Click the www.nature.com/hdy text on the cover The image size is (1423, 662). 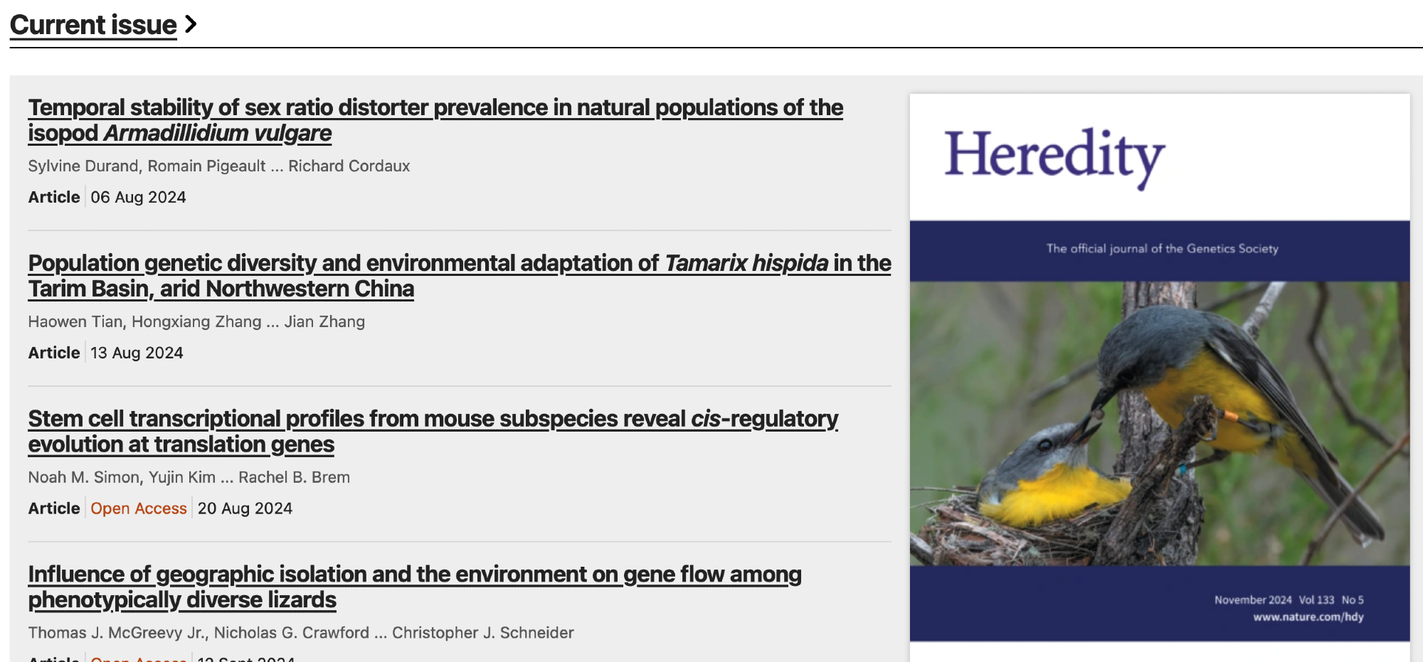coord(1308,616)
